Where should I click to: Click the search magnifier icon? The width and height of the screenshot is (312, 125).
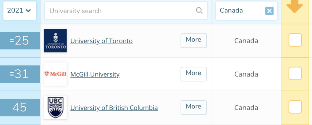click(x=199, y=11)
